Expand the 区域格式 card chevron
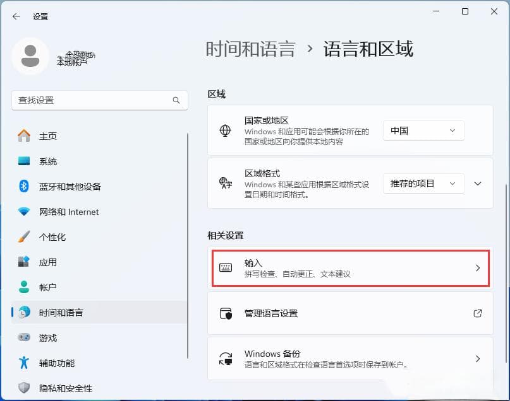Viewport: 510px width, 401px height. (x=478, y=183)
